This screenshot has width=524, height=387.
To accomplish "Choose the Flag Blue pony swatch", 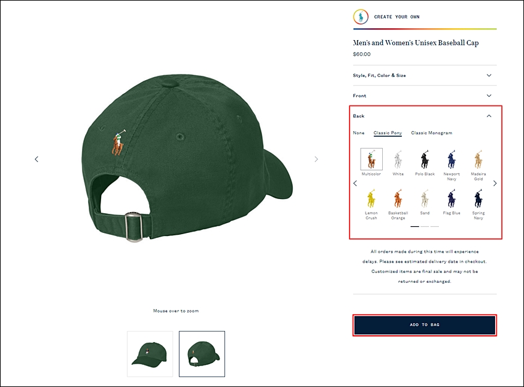I will 451,198.
